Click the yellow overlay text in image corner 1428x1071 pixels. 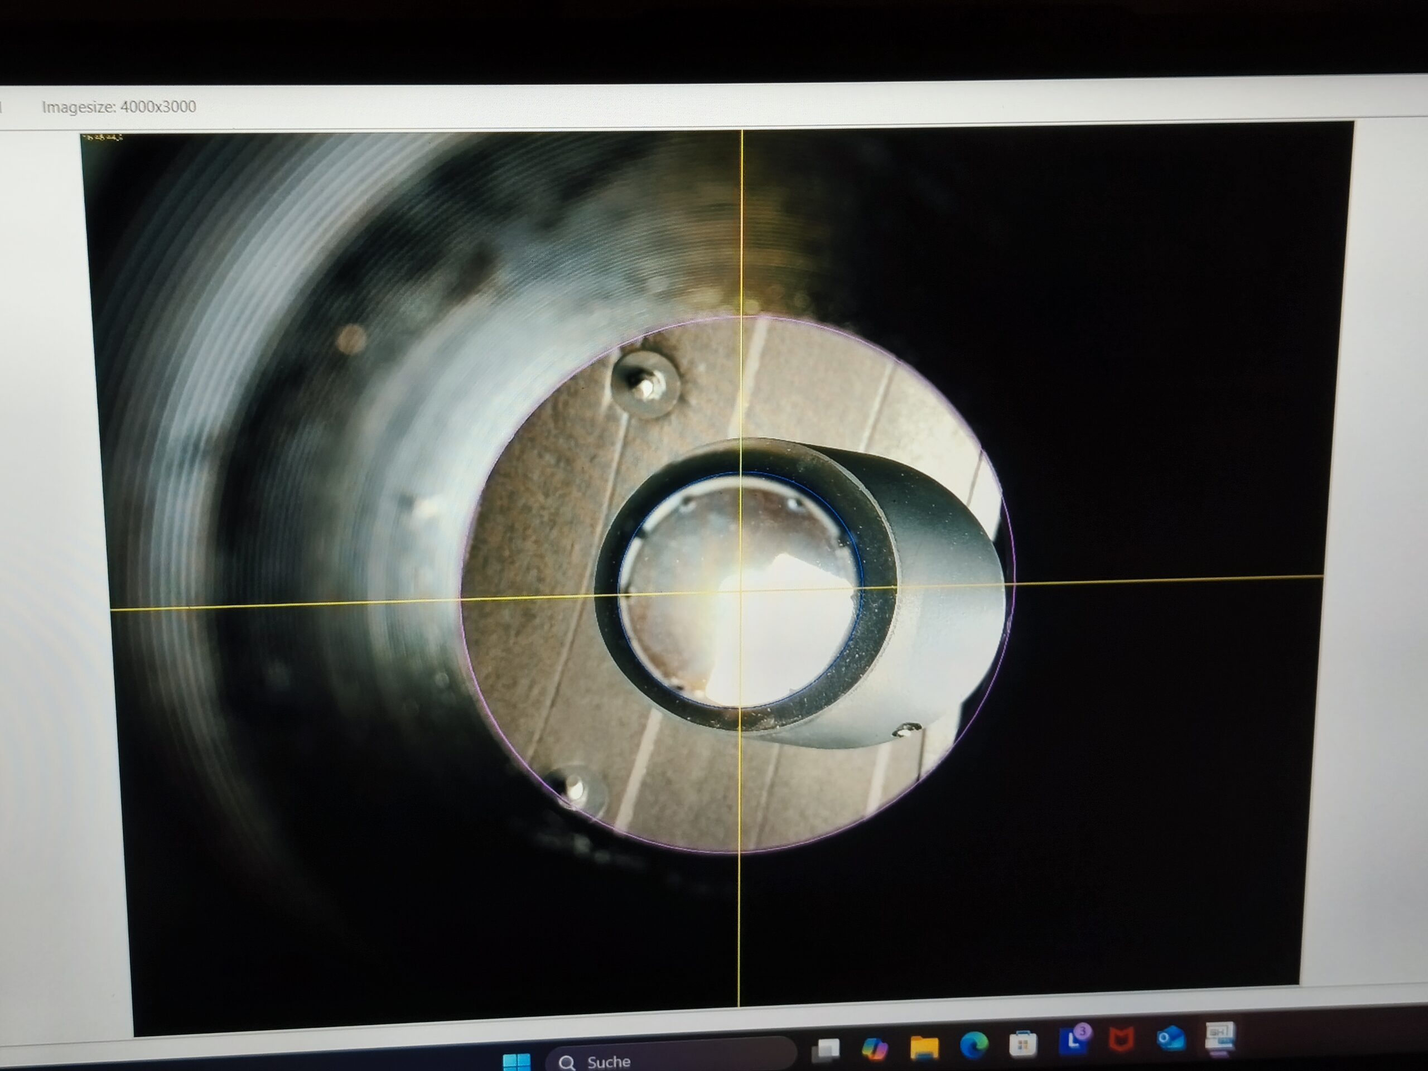tap(103, 138)
